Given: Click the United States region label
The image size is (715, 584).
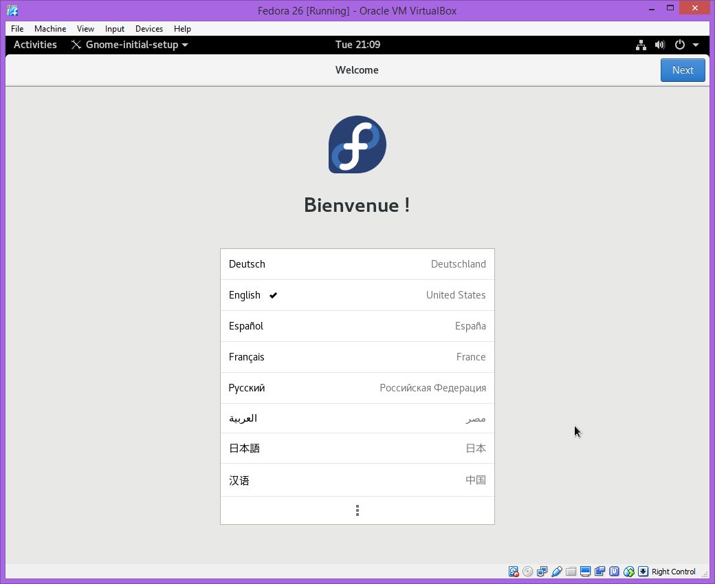Looking at the screenshot, I should pos(456,295).
